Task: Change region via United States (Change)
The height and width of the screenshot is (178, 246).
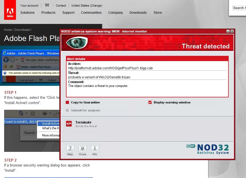Action: tap(87, 6)
